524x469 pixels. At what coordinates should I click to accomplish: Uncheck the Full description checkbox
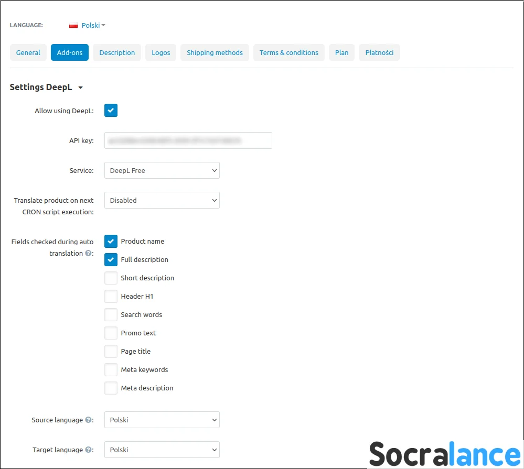(x=111, y=260)
